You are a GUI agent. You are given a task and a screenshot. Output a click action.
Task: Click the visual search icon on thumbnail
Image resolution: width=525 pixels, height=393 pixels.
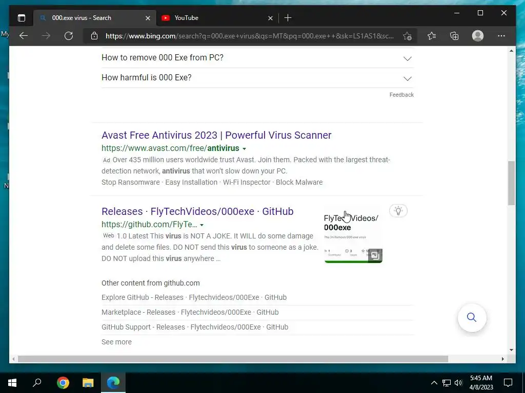click(x=375, y=255)
